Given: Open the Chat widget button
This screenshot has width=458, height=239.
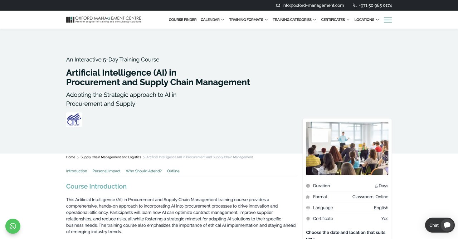Looking at the screenshot, I should point(440,225).
